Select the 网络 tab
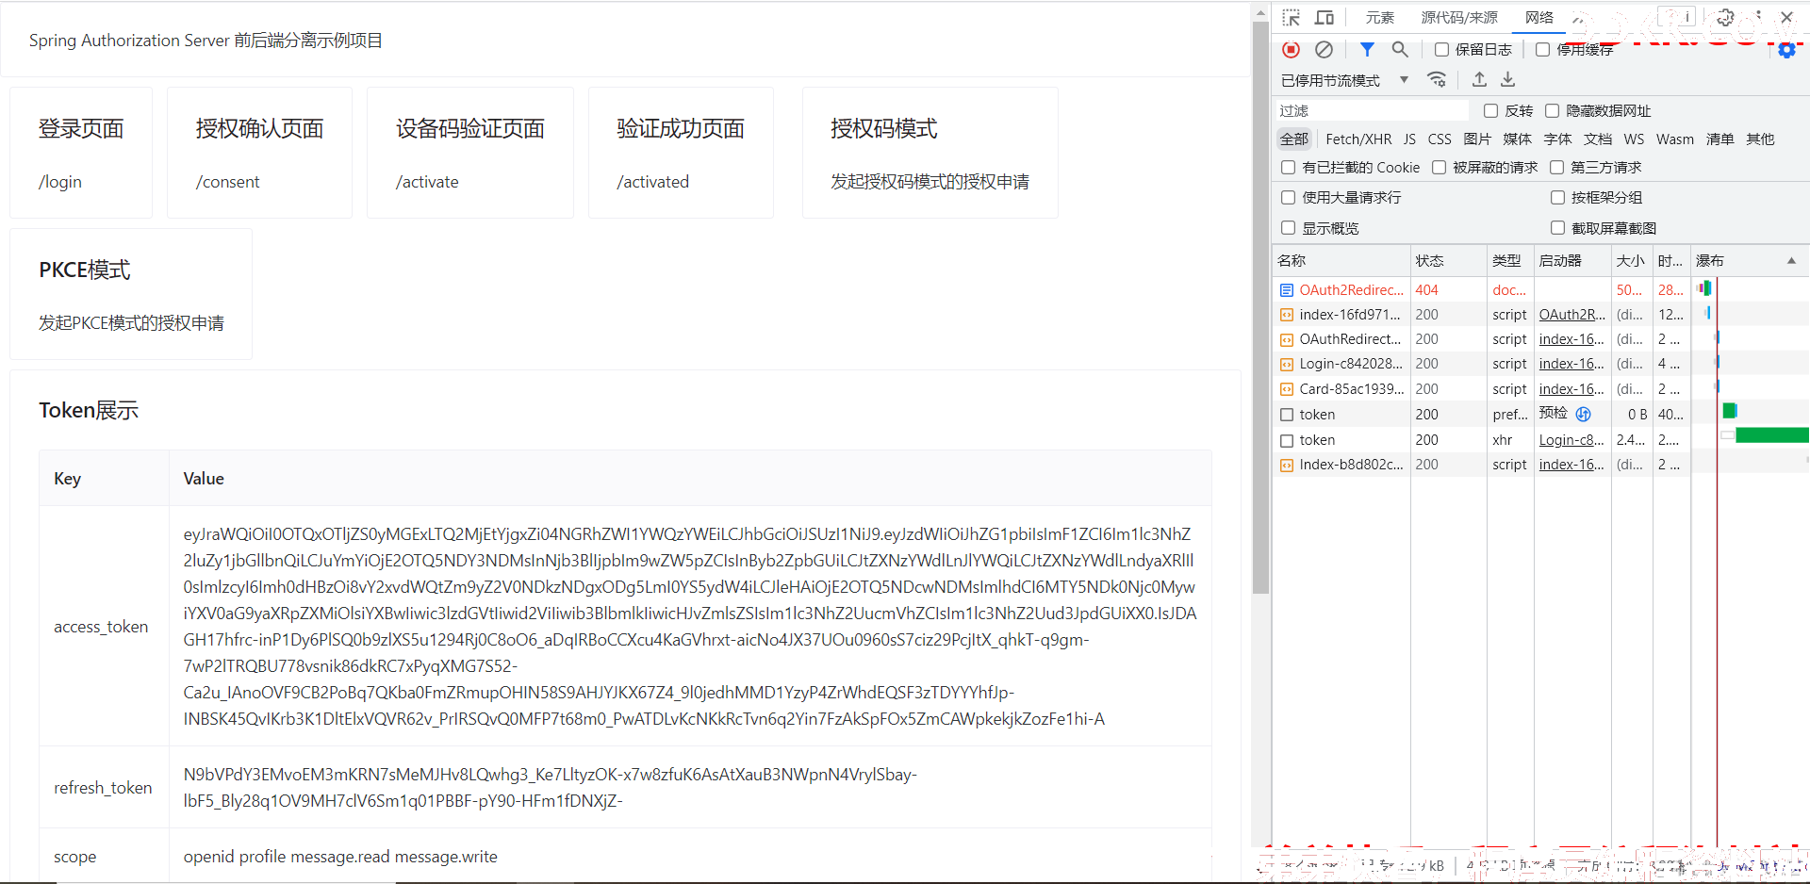1810x884 pixels. click(1539, 18)
